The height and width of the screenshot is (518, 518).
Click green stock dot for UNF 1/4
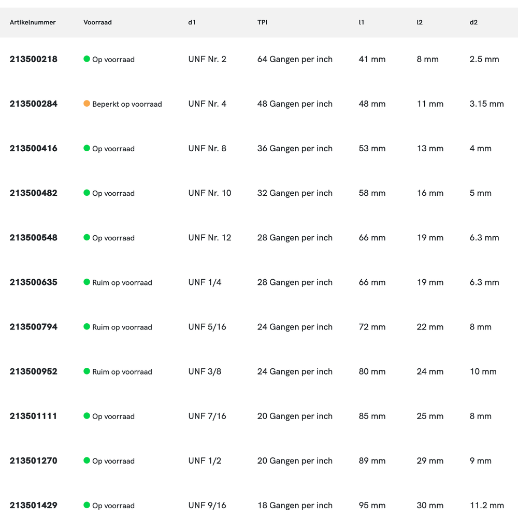pos(87,282)
